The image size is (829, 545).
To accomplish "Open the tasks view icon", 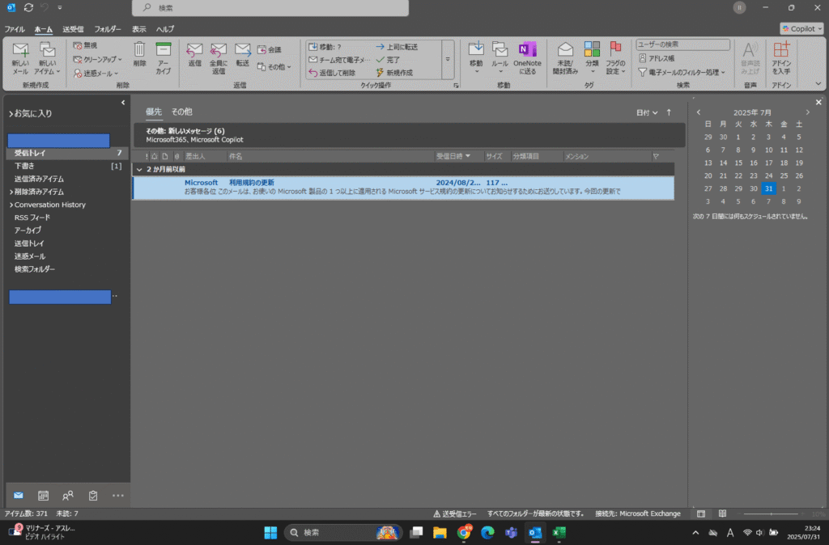I will point(93,496).
